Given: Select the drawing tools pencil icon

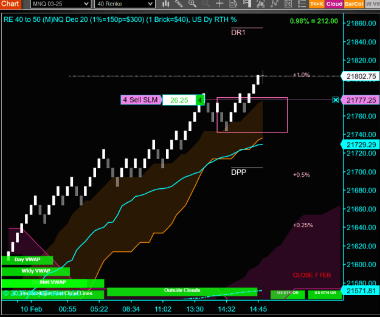Looking at the screenshot, I should (179, 4).
